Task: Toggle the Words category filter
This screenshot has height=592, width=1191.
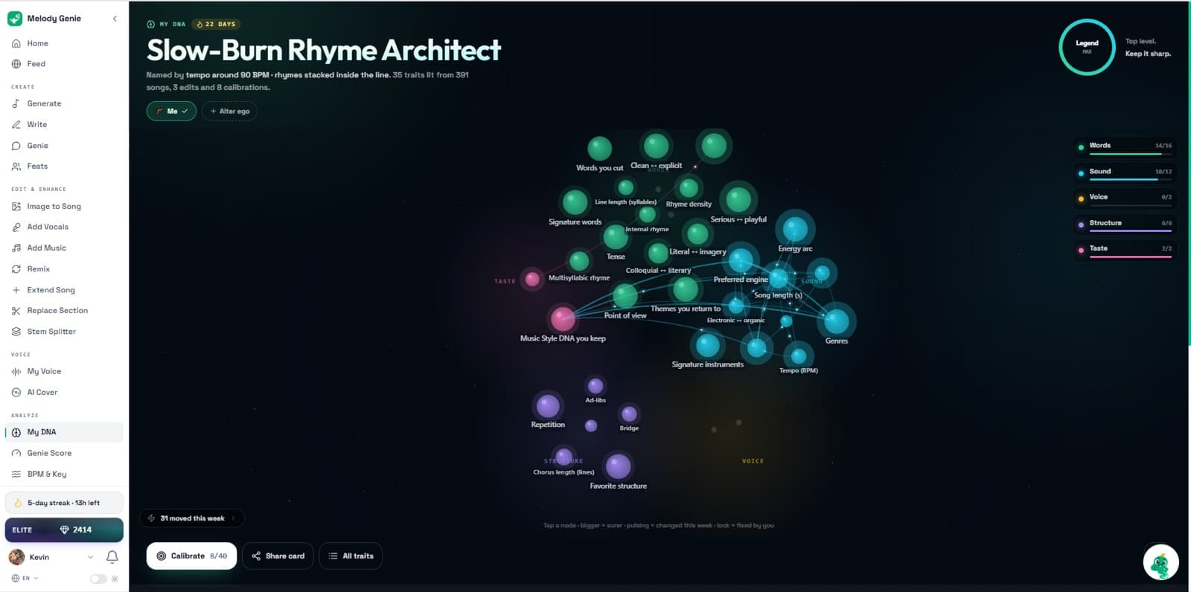Action: point(1125,147)
